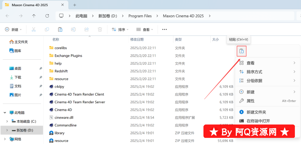Open 主文件夹 in the sidebar

[19, 42]
